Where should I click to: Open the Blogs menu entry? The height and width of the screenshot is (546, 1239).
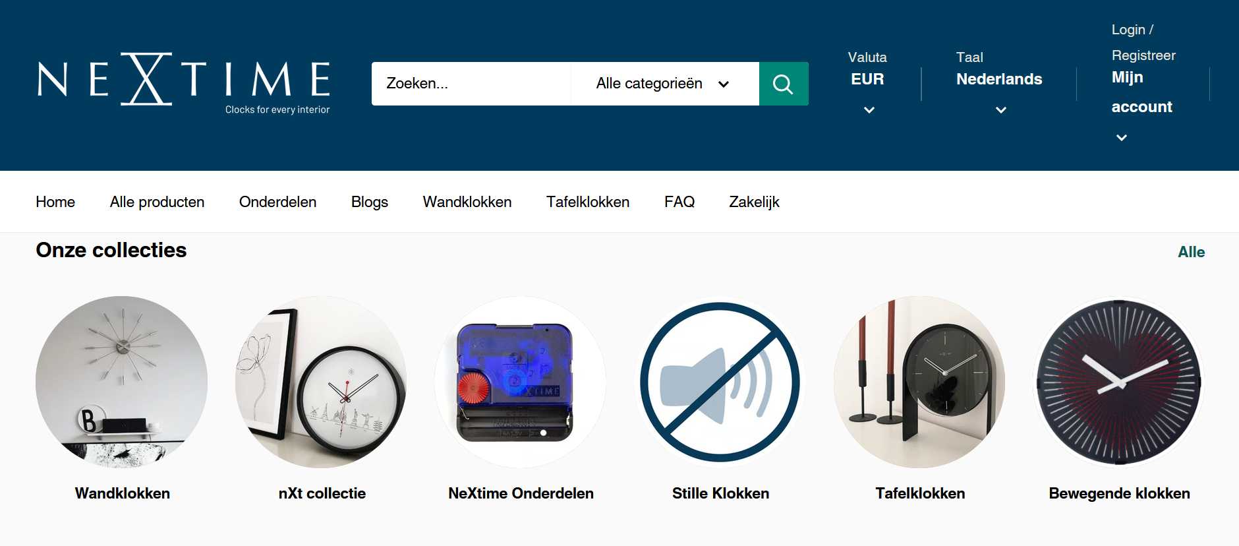tap(370, 202)
